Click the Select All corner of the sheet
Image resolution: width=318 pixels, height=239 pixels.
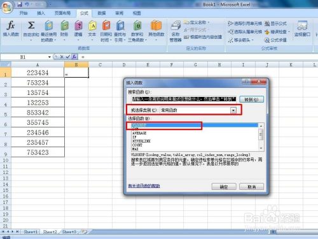[x=6, y=64]
